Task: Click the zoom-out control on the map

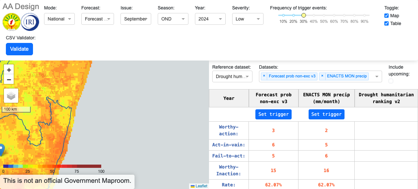Action: (9, 79)
